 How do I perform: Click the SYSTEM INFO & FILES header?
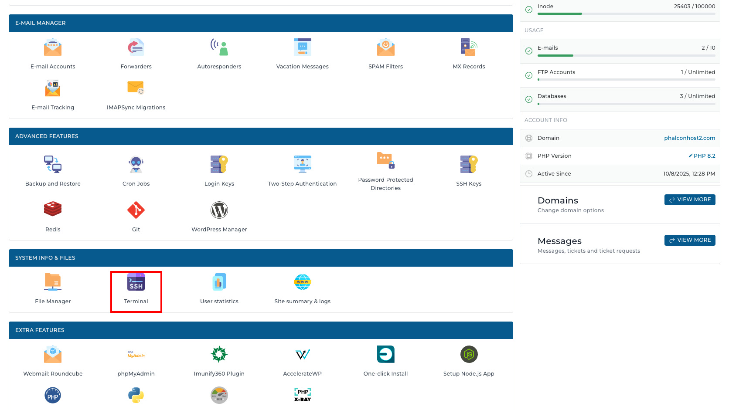pyautogui.click(x=261, y=258)
